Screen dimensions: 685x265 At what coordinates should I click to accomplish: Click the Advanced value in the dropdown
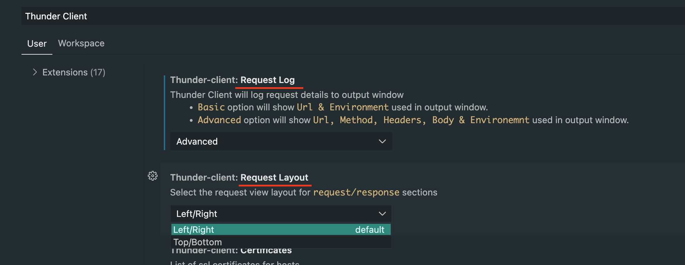coord(197,141)
